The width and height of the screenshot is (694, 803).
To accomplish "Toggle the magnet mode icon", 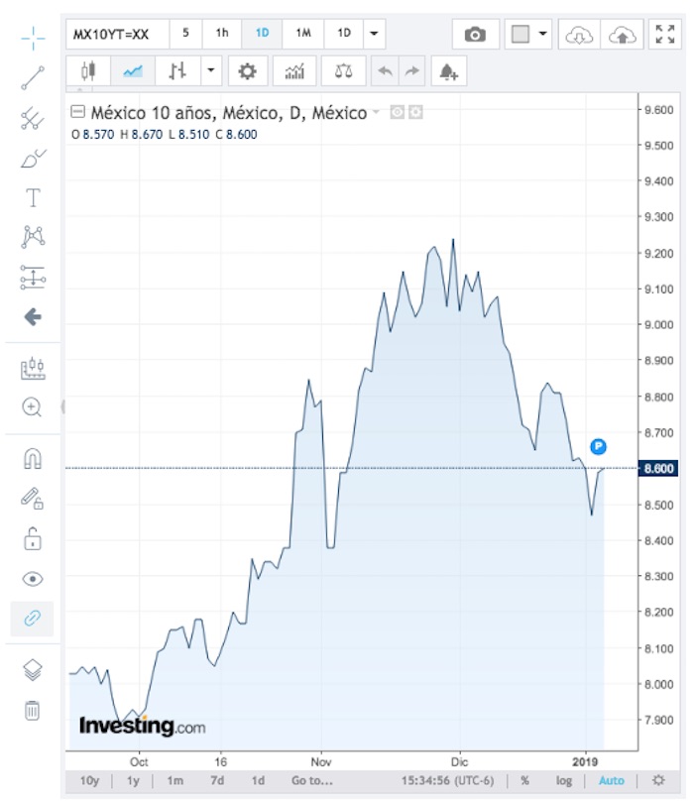I will 33,459.
